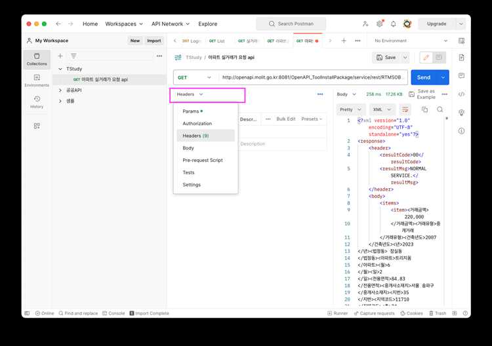492x346 pixels.
Task: Open the XML language dropdown
Action: coord(382,109)
